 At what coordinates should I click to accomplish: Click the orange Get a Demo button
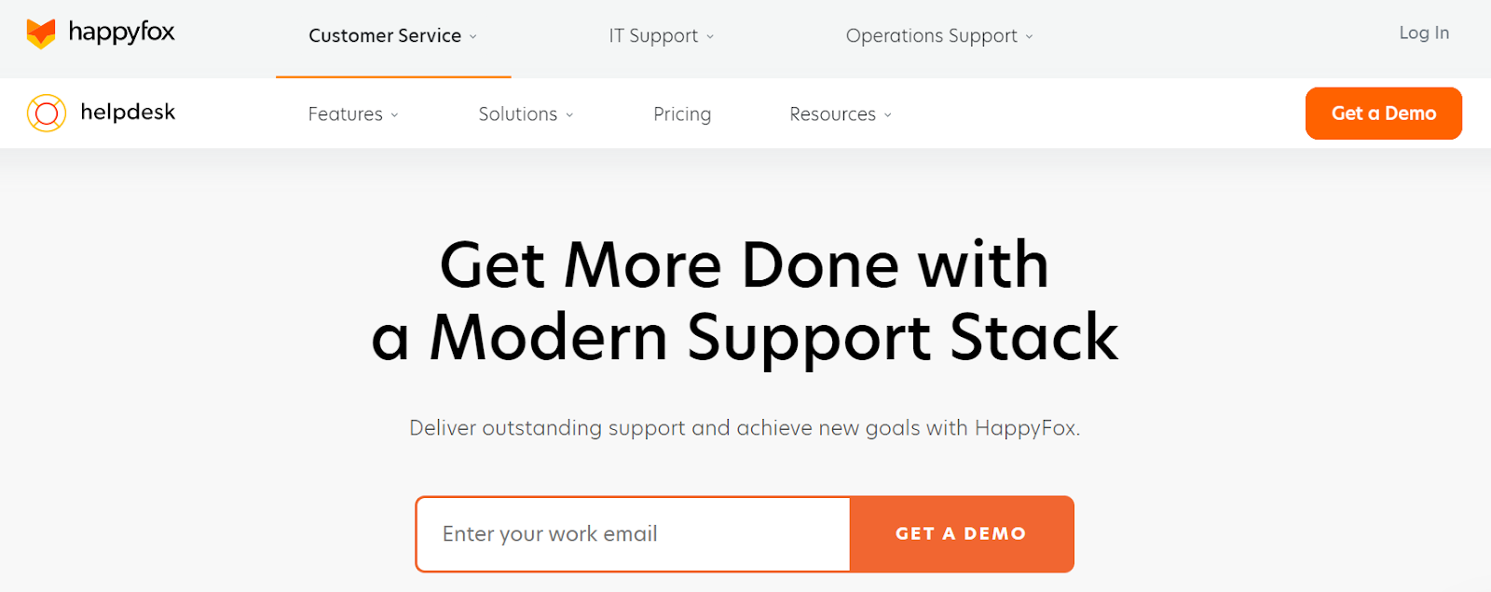click(1383, 113)
